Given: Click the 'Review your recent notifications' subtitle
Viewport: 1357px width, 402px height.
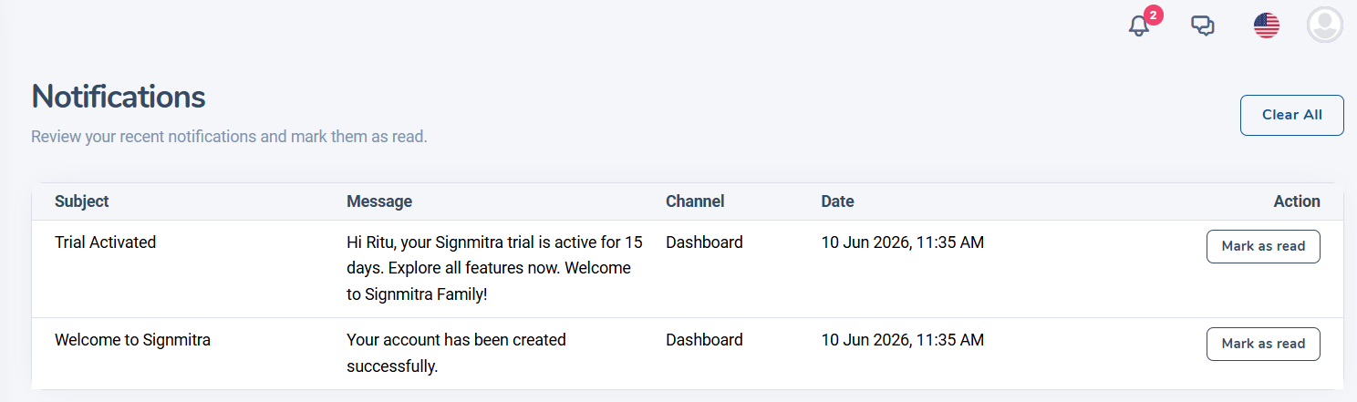Looking at the screenshot, I should (229, 138).
